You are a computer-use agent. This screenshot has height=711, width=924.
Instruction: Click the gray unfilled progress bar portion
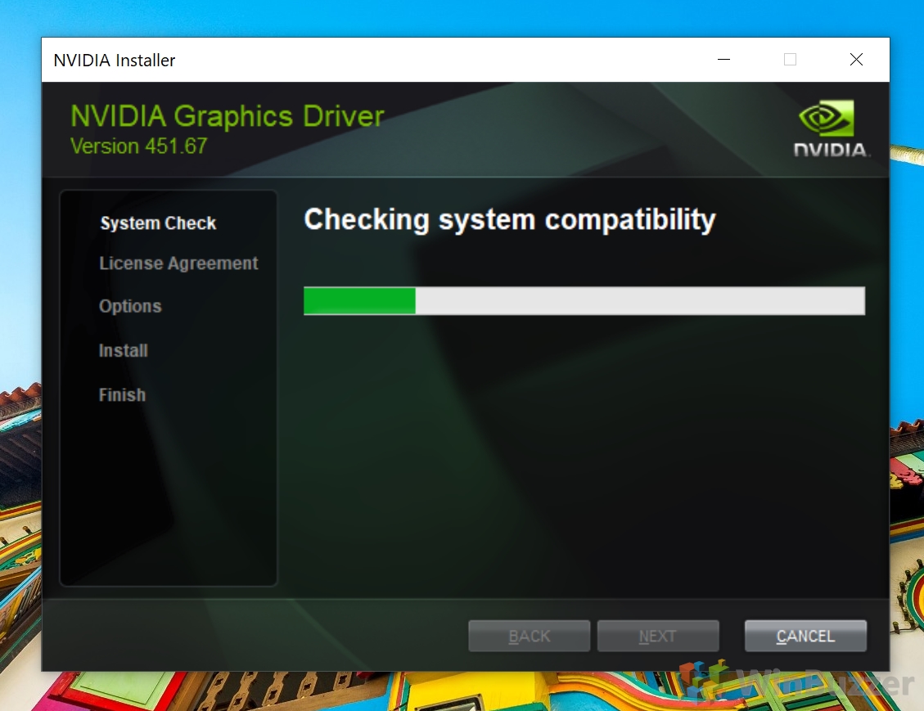point(638,301)
